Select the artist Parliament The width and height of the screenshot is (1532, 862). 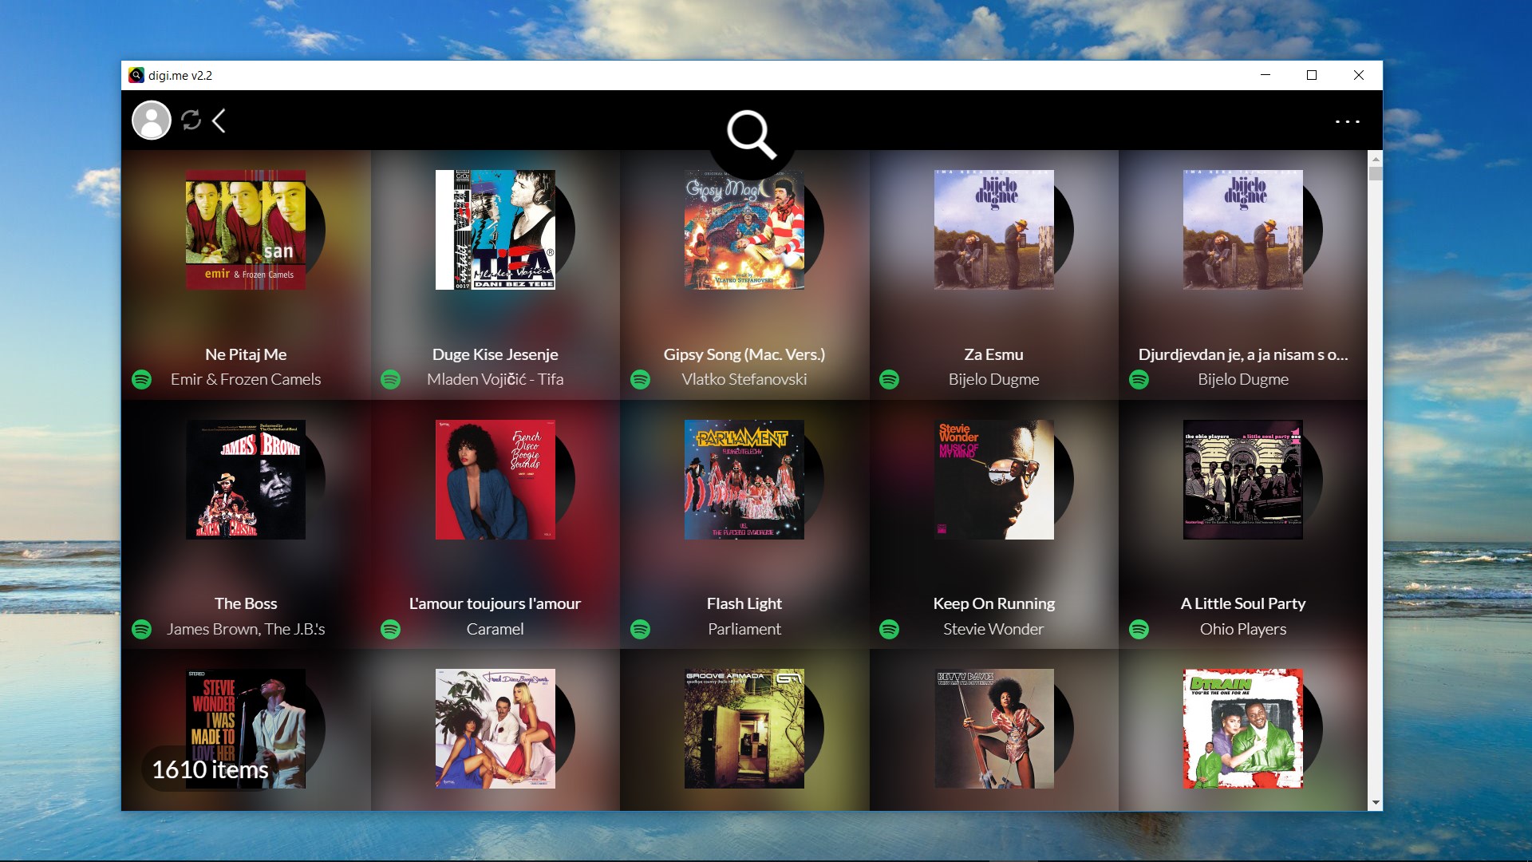[x=744, y=629]
